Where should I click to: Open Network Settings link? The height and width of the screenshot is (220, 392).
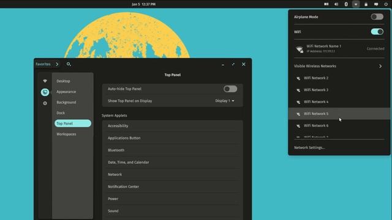click(x=309, y=148)
